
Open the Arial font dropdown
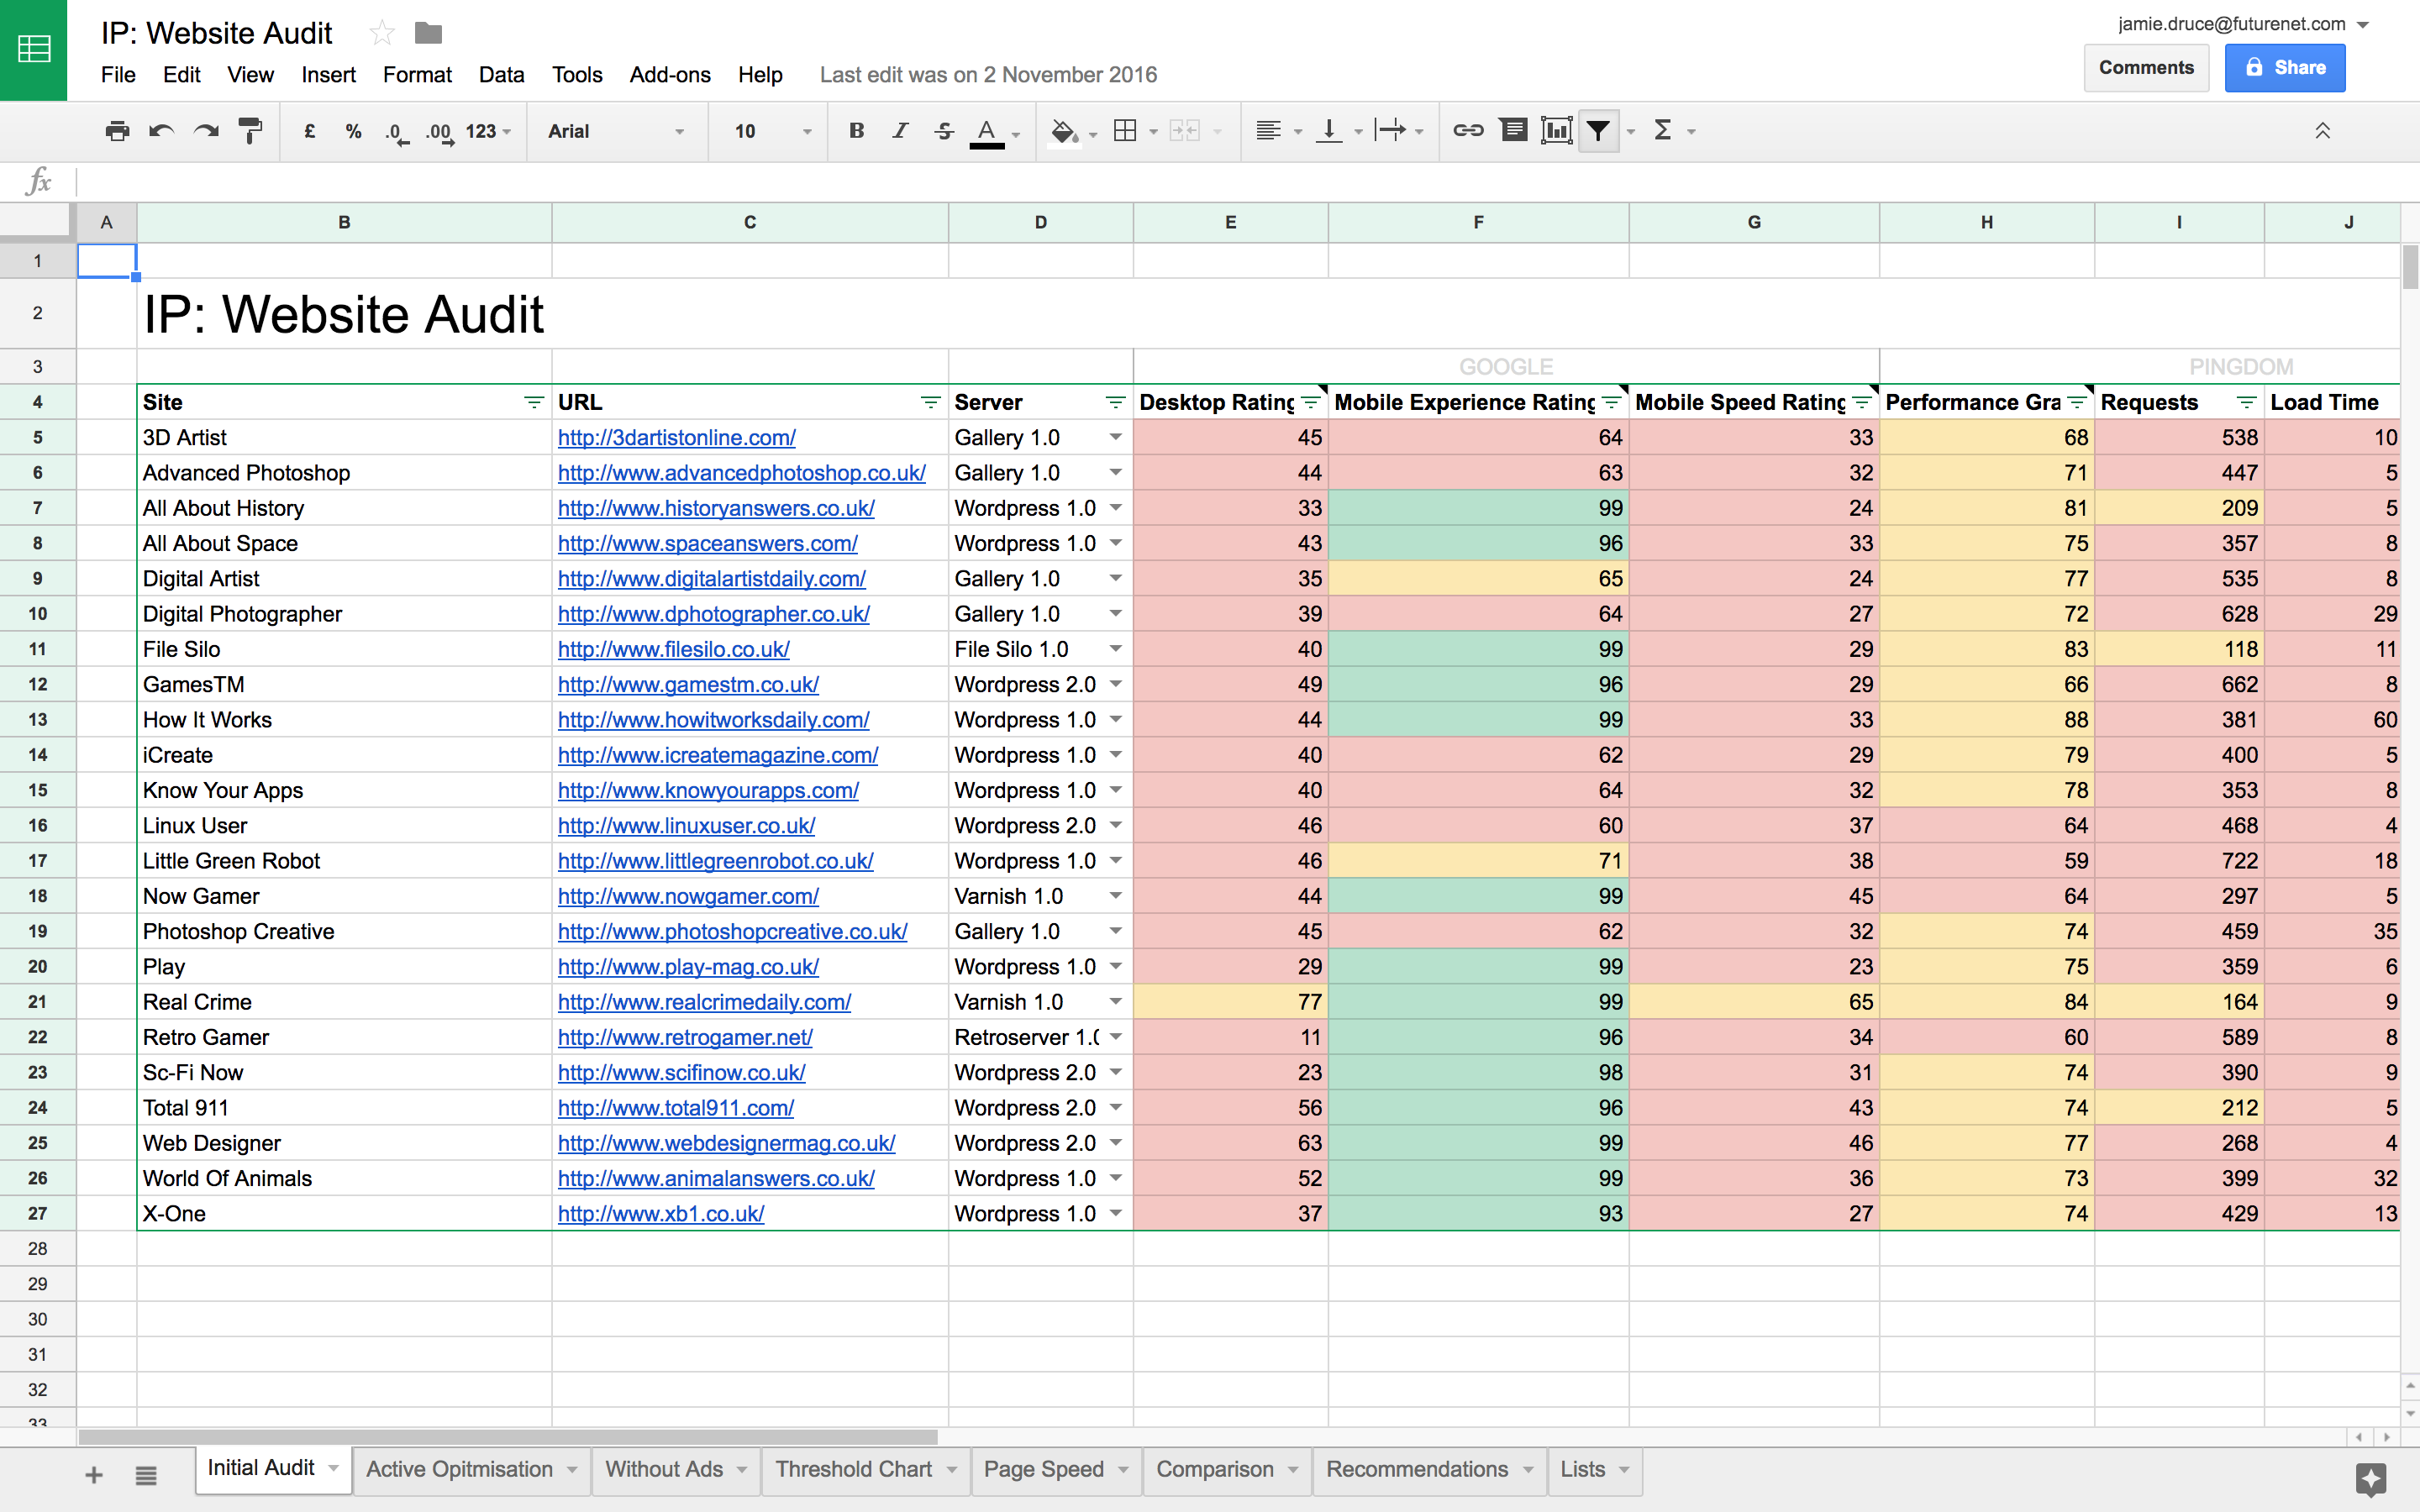click(x=615, y=131)
